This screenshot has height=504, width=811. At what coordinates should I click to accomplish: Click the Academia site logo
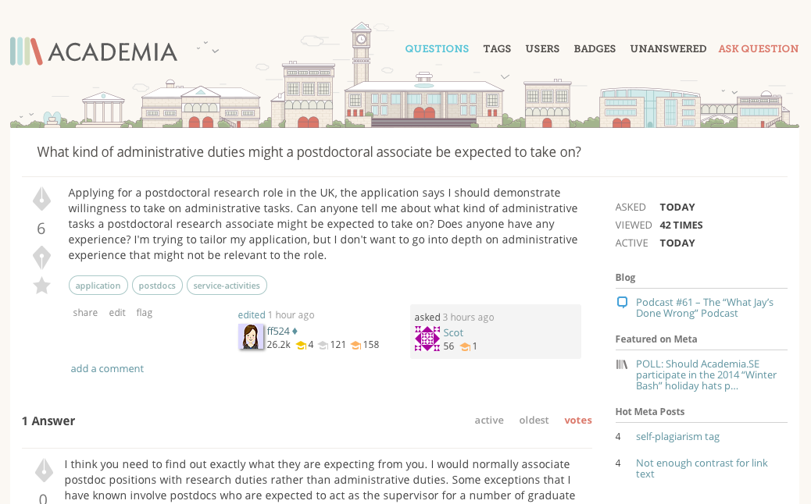click(x=94, y=51)
